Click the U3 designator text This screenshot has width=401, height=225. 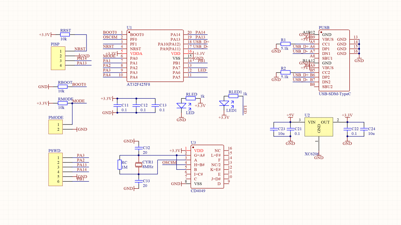coord(193,142)
